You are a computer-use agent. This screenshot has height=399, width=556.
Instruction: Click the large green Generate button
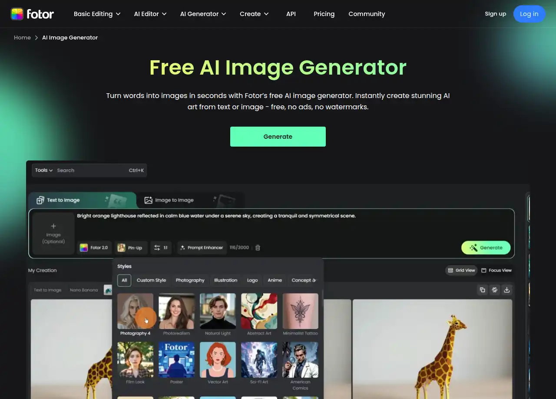278,137
